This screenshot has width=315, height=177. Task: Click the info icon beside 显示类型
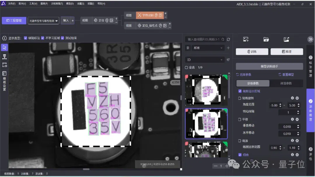click(x=4, y=38)
